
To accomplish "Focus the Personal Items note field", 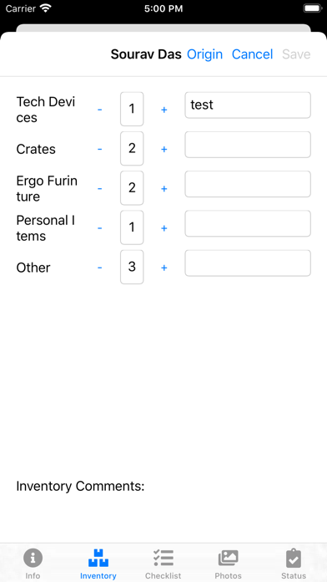I will pyautogui.click(x=248, y=223).
